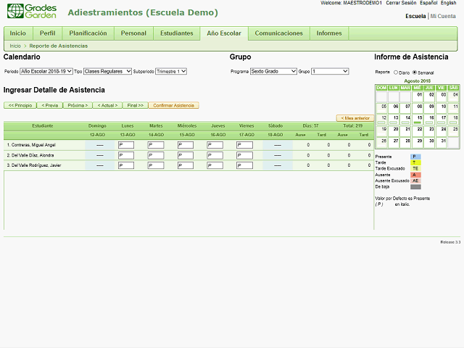
Task: Open the Mi Cuenta link
Action: pyautogui.click(x=444, y=16)
